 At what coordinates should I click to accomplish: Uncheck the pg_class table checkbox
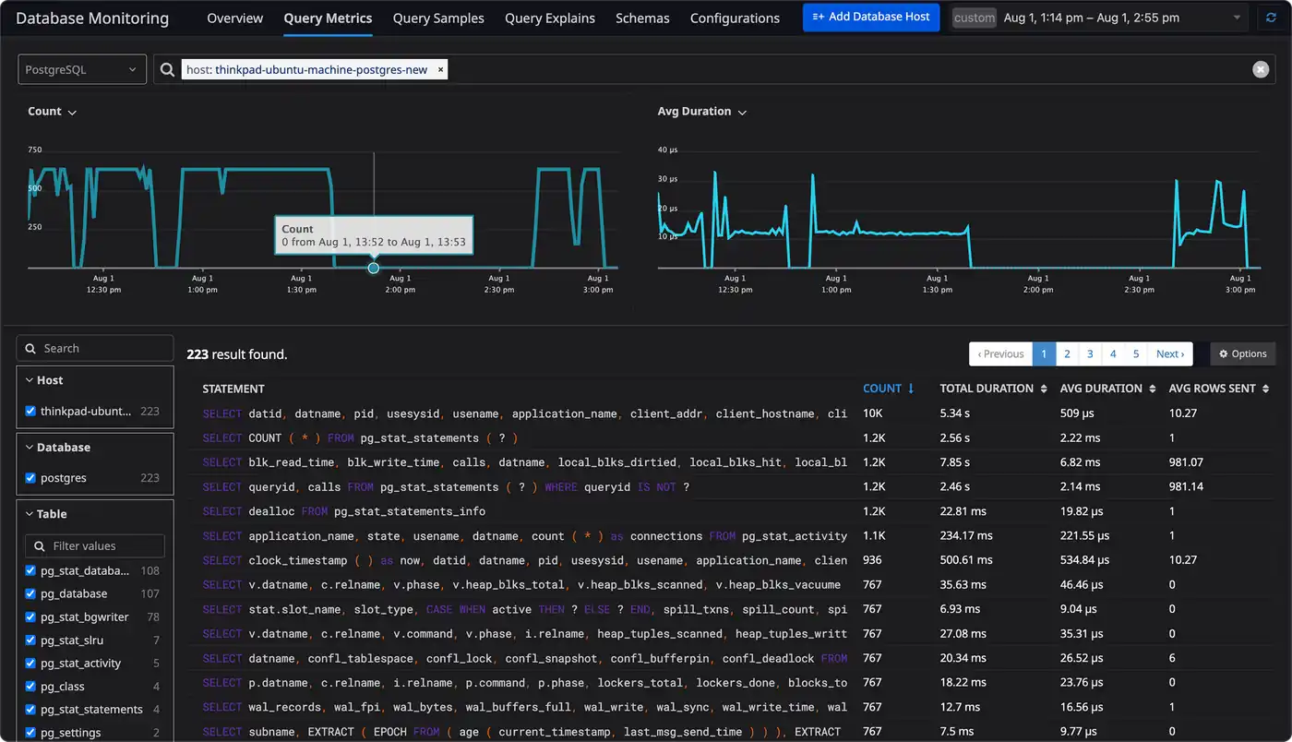pyautogui.click(x=30, y=686)
